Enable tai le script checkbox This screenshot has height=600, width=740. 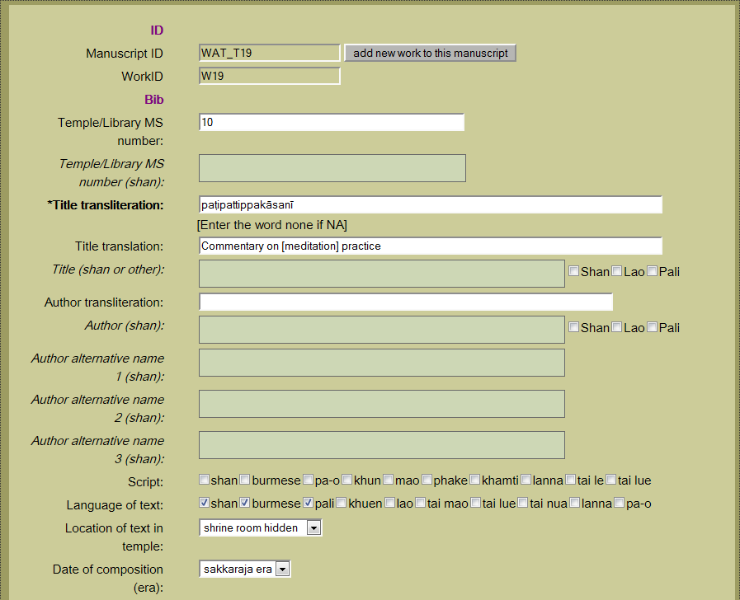pos(571,480)
